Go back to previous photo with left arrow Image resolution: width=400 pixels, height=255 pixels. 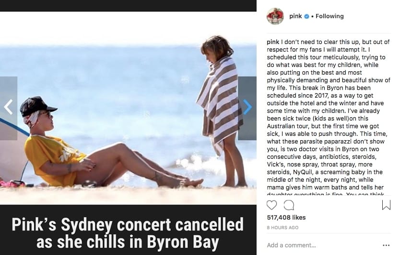coord(9,107)
